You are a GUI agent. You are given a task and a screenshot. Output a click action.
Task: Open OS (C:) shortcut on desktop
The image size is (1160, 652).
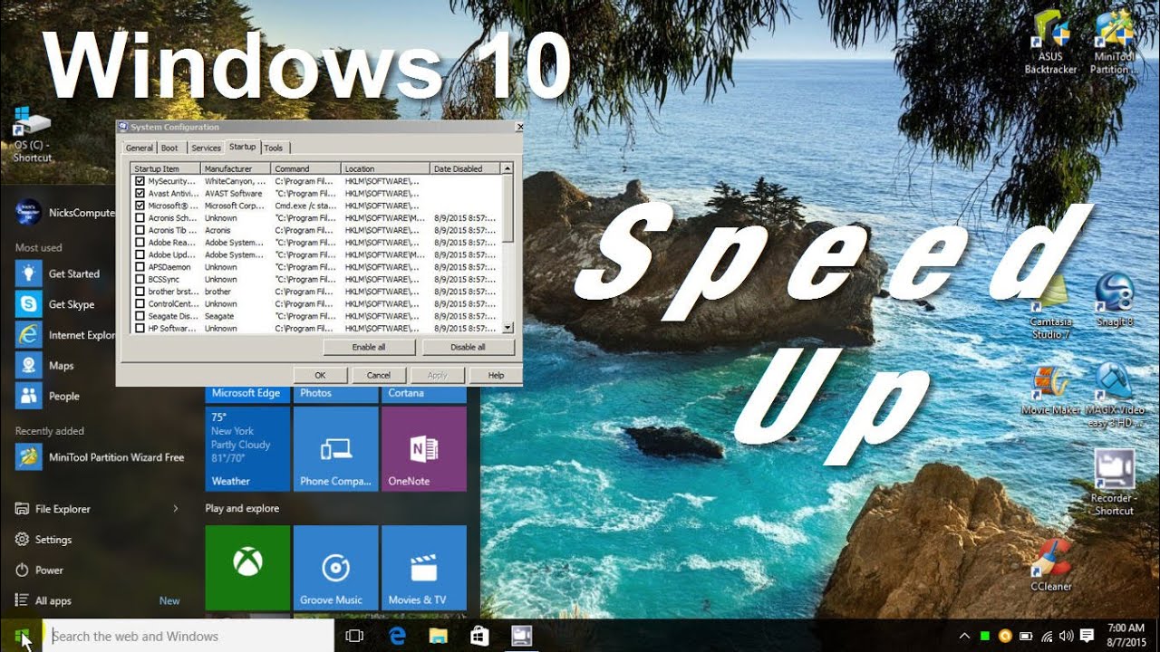point(32,136)
